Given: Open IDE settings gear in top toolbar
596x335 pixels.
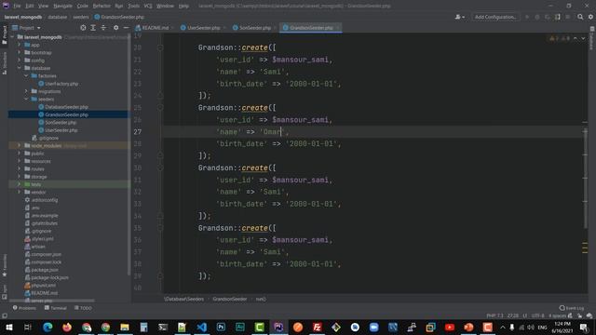Looking at the screenshot, I should (590, 17).
